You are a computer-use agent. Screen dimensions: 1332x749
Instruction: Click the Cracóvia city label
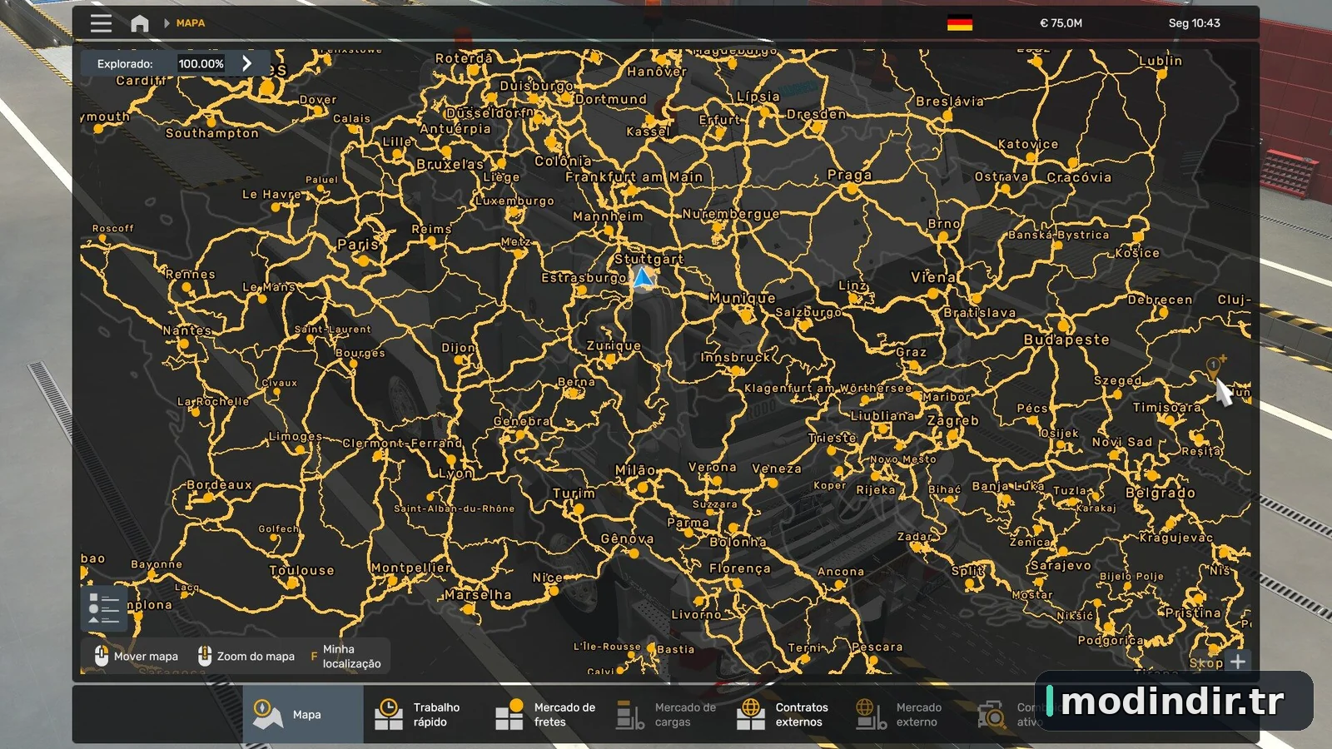[x=1079, y=177]
